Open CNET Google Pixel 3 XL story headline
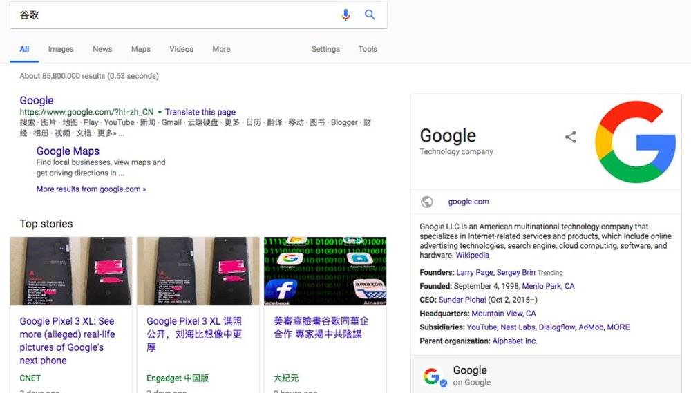The width and height of the screenshot is (691, 393). 67,341
